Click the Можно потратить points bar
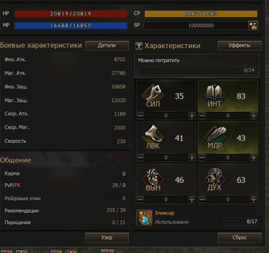The height and width of the screenshot is (253, 269). click(x=197, y=71)
